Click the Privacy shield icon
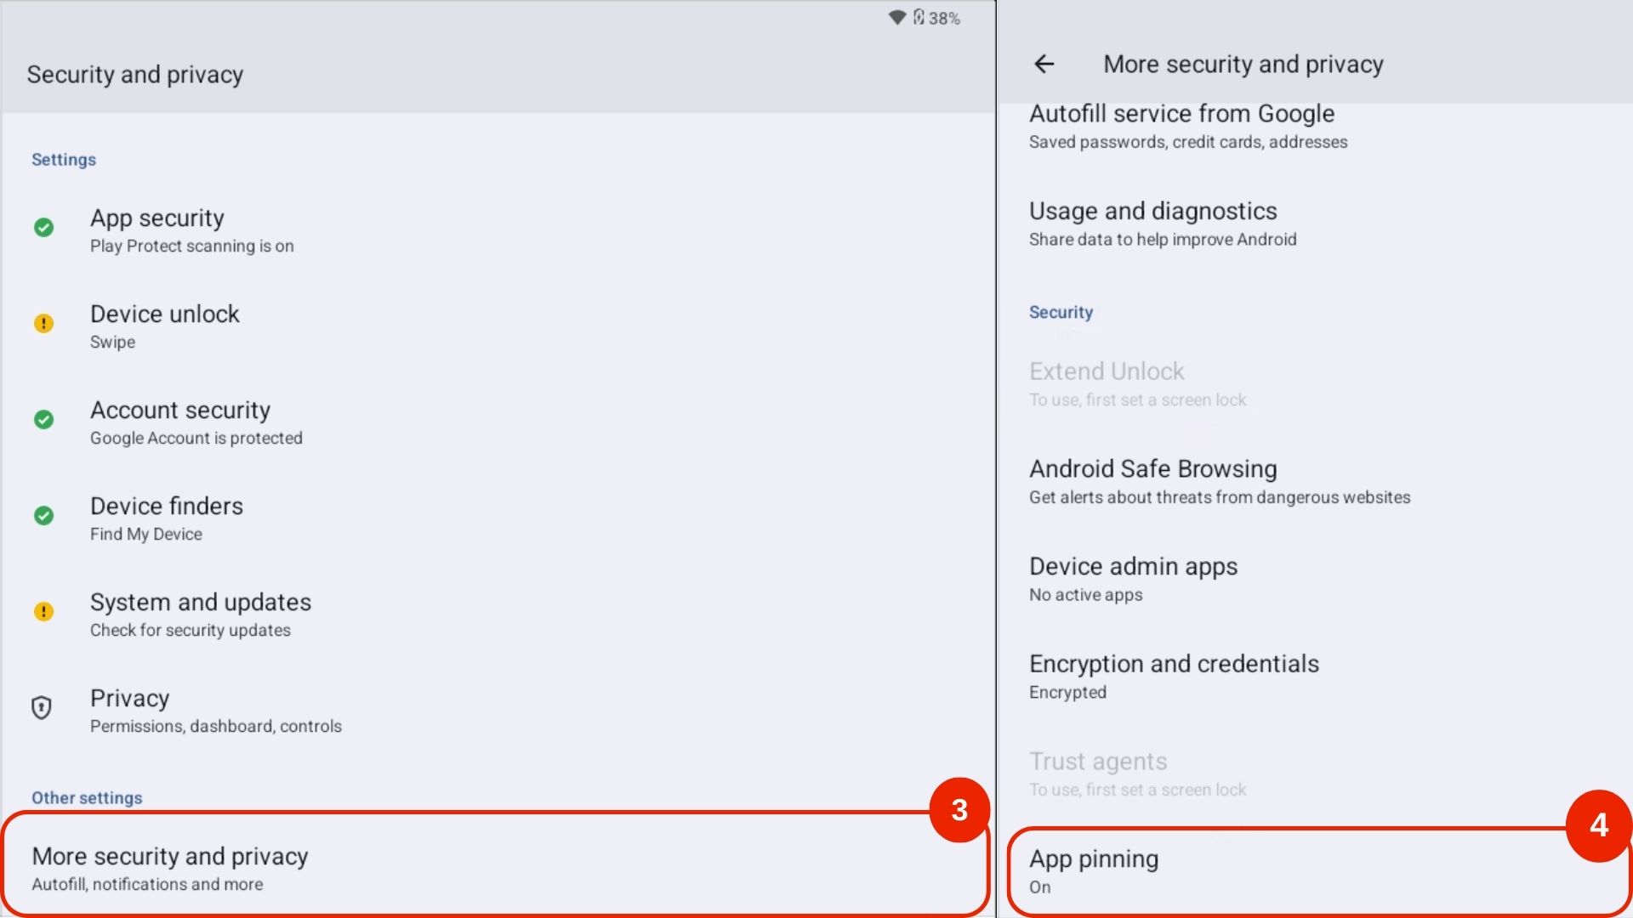This screenshot has height=918, width=1633. point(42,708)
